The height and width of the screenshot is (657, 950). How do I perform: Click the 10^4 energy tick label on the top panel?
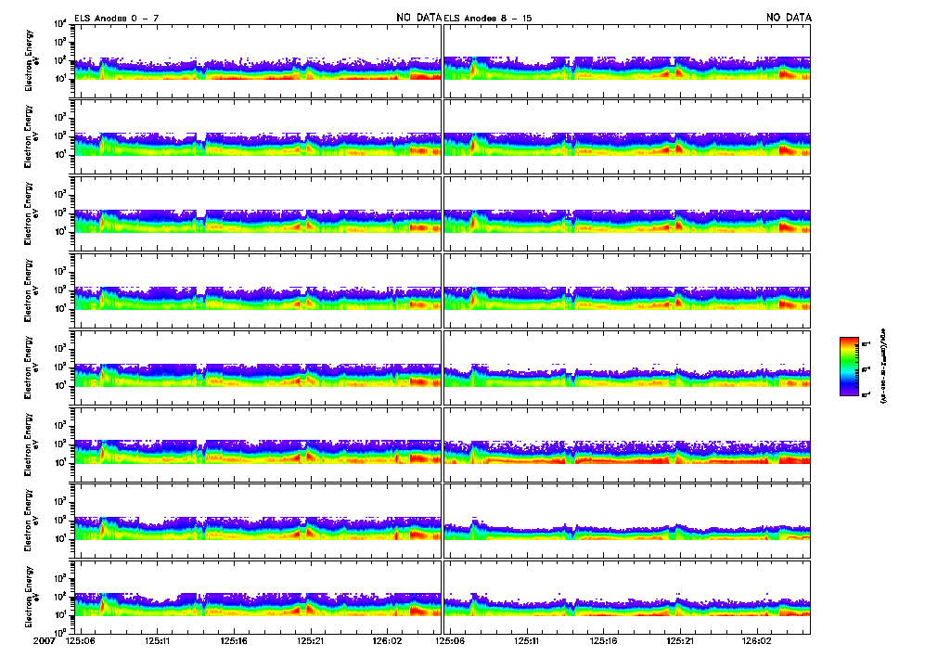60,24
